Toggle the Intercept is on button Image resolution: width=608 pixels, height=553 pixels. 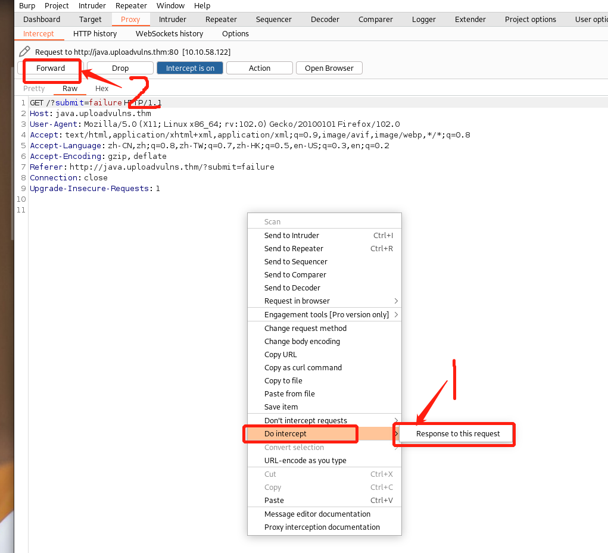190,68
